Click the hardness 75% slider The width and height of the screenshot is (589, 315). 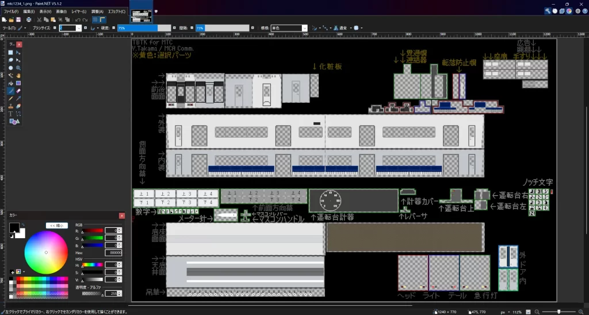[144, 28]
